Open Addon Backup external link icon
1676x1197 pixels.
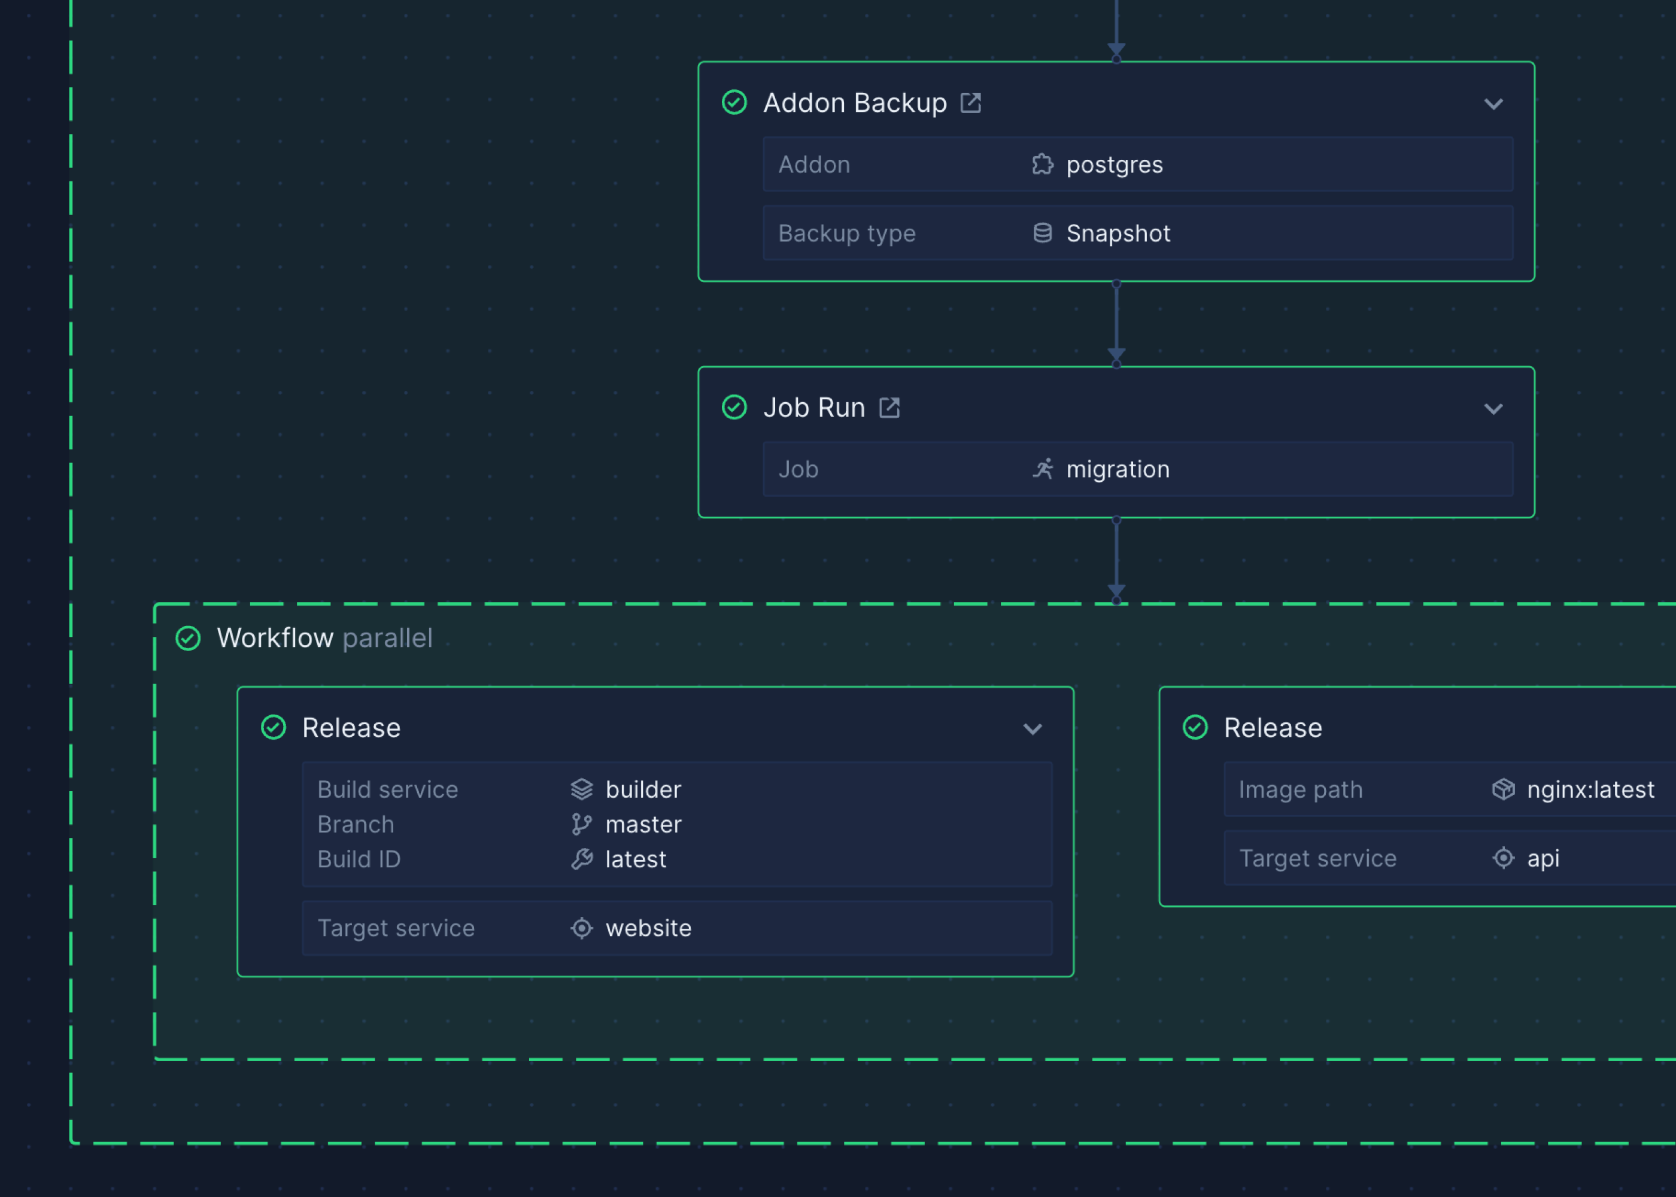971,102
